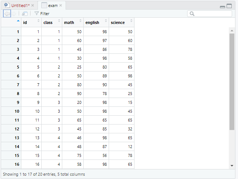Open the Filter funnel option
The image size is (238, 179).
(42, 14)
